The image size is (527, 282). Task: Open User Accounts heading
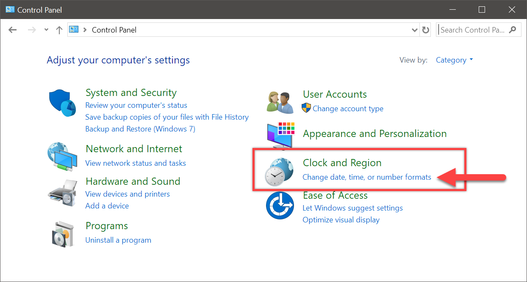pos(335,94)
